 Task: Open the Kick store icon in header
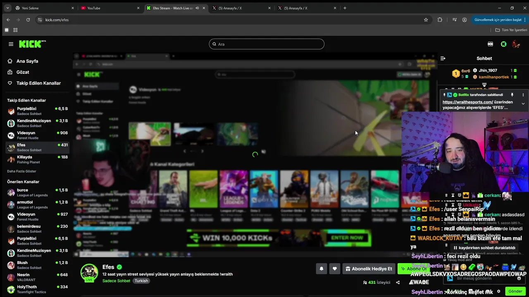491,44
